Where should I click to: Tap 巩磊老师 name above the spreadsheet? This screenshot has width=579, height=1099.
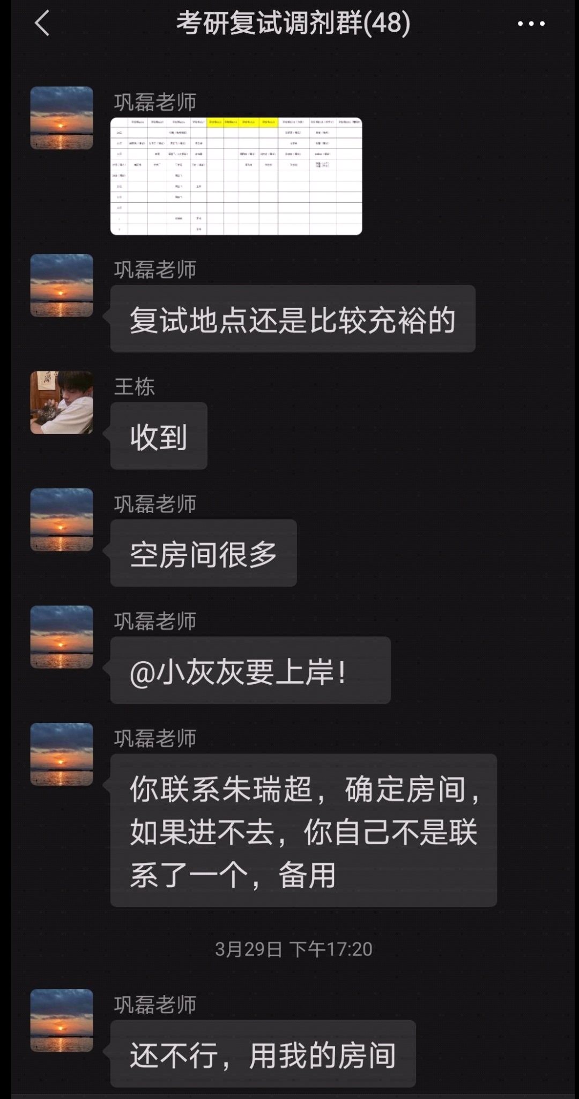tap(155, 102)
